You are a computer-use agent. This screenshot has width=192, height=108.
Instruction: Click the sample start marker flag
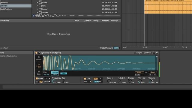[x=44, y=56]
